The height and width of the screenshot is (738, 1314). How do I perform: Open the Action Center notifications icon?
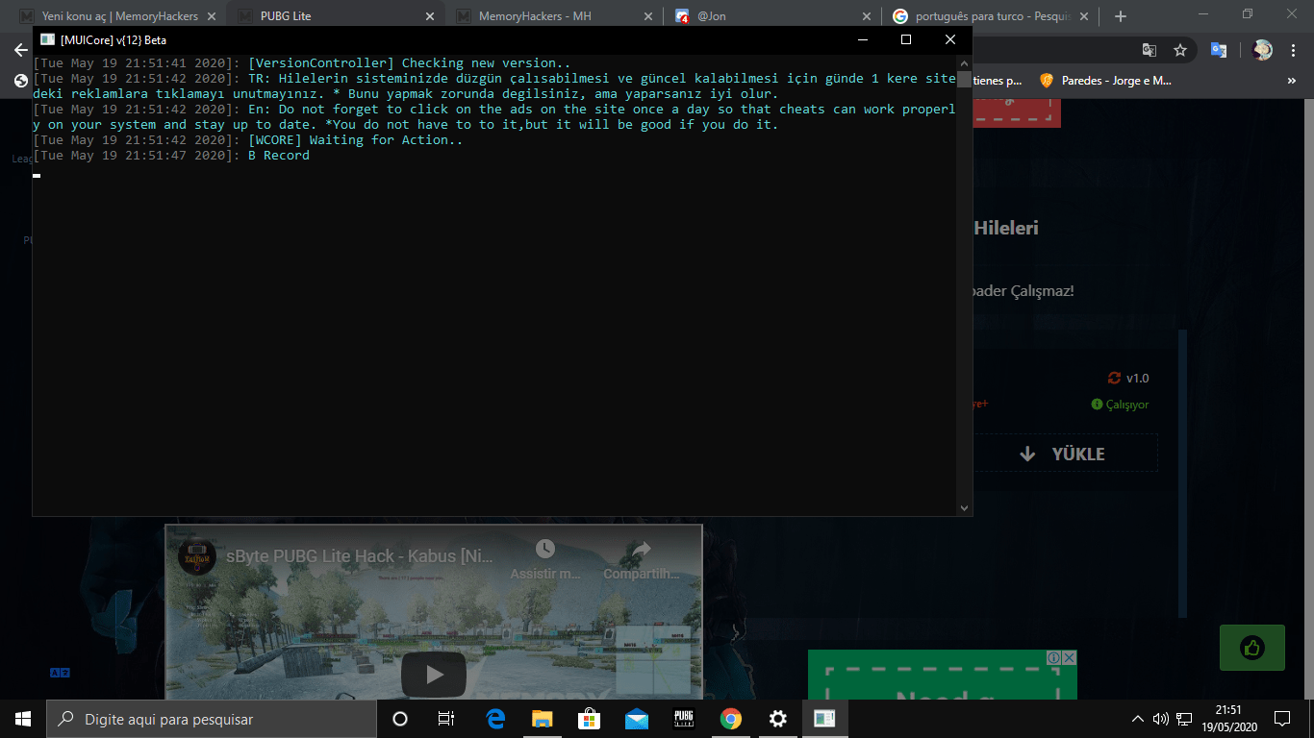click(x=1282, y=719)
